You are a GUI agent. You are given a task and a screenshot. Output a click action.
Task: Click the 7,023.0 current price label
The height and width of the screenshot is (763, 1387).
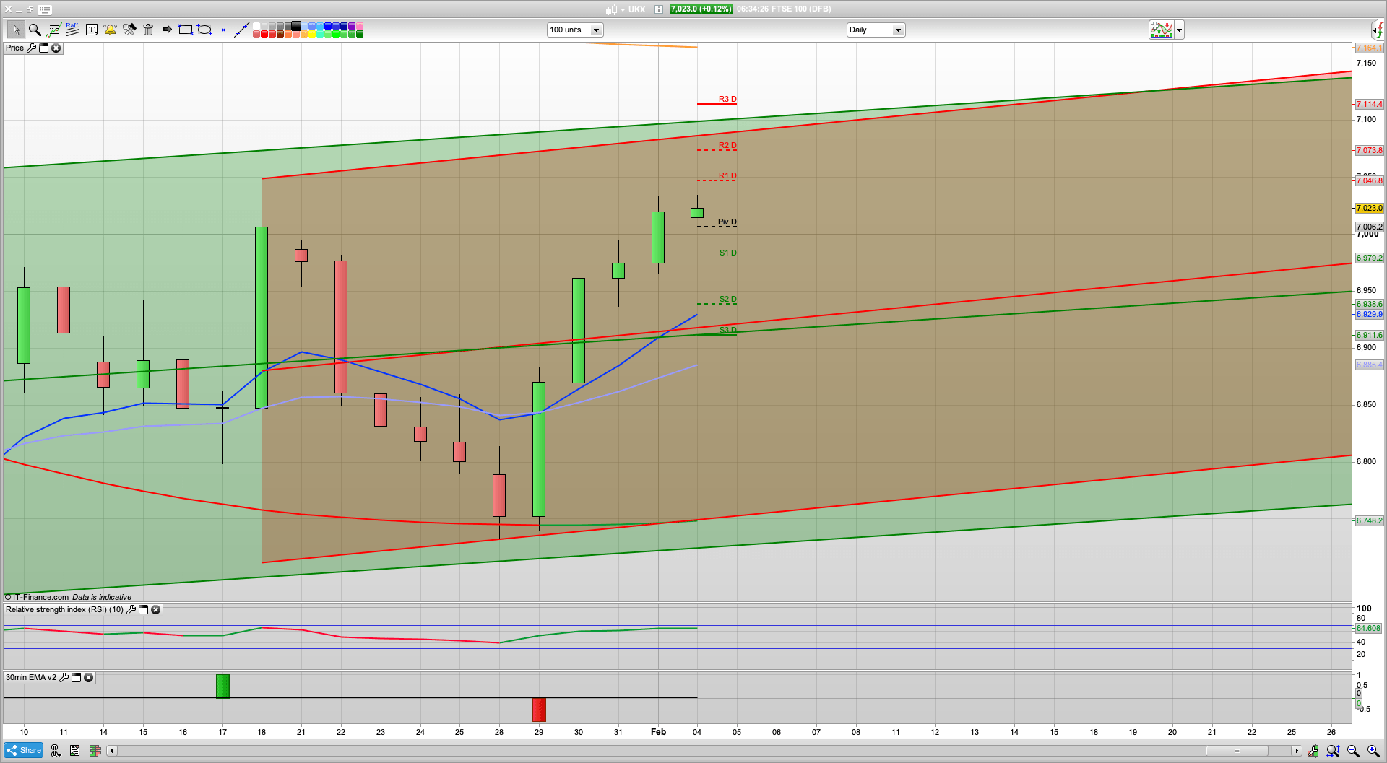click(x=1369, y=208)
